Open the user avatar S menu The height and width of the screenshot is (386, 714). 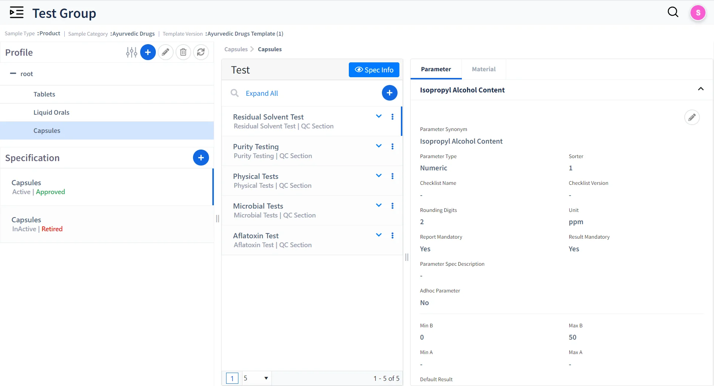[x=698, y=13]
